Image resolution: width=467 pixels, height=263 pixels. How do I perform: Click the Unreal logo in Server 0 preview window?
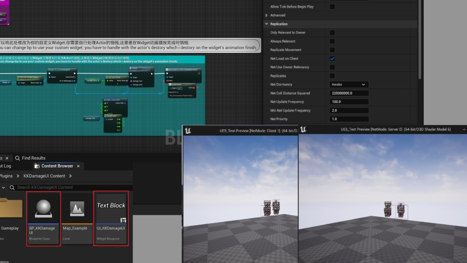303,129
